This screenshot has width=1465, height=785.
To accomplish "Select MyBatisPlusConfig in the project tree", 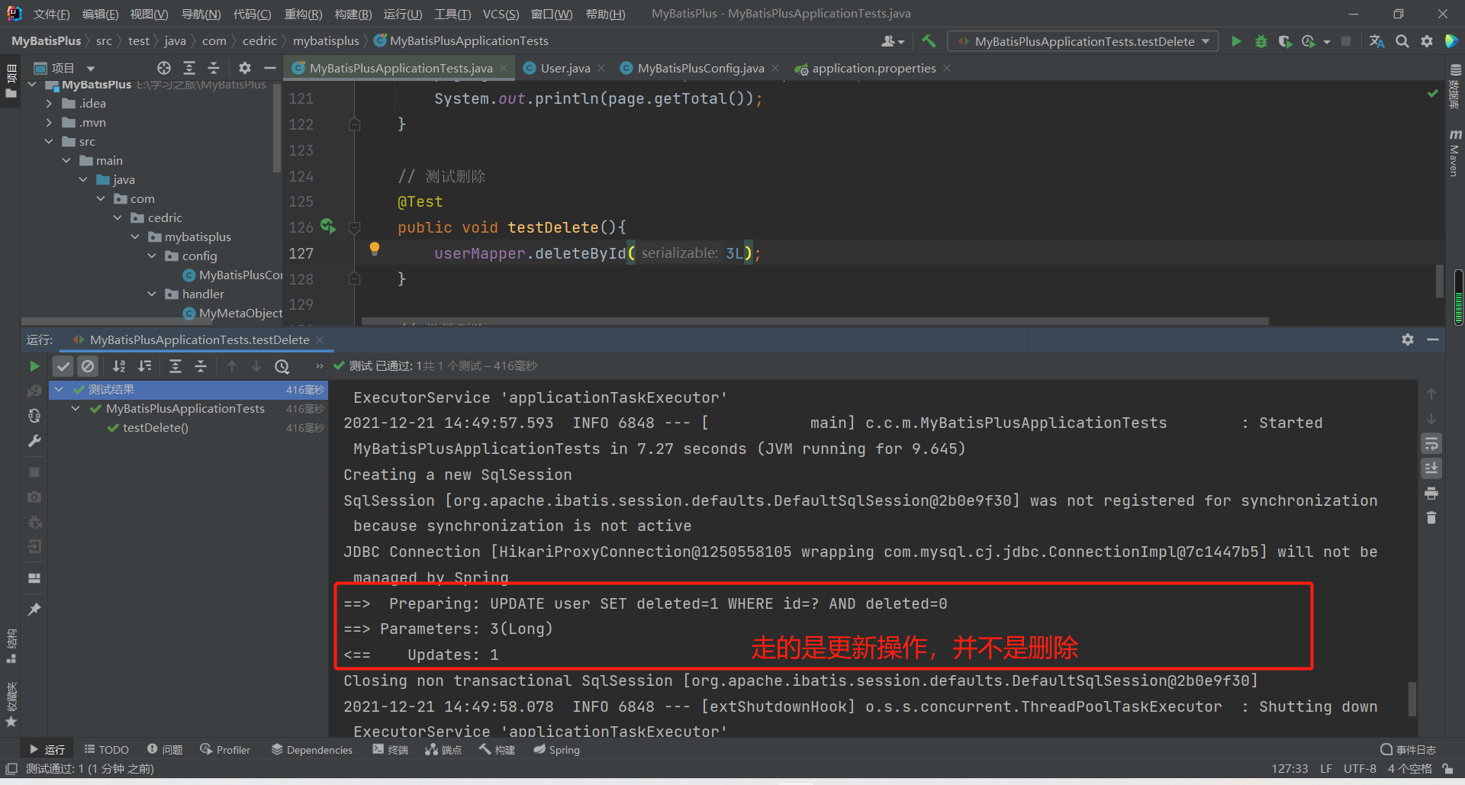I will pyautogui.click(x=233, y=275).
